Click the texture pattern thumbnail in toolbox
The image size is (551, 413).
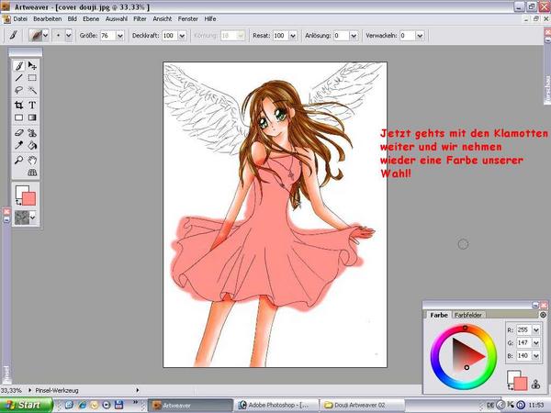pyautogui.click(x=22, y=218)
